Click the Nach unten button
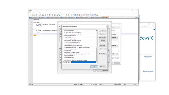 103,49
